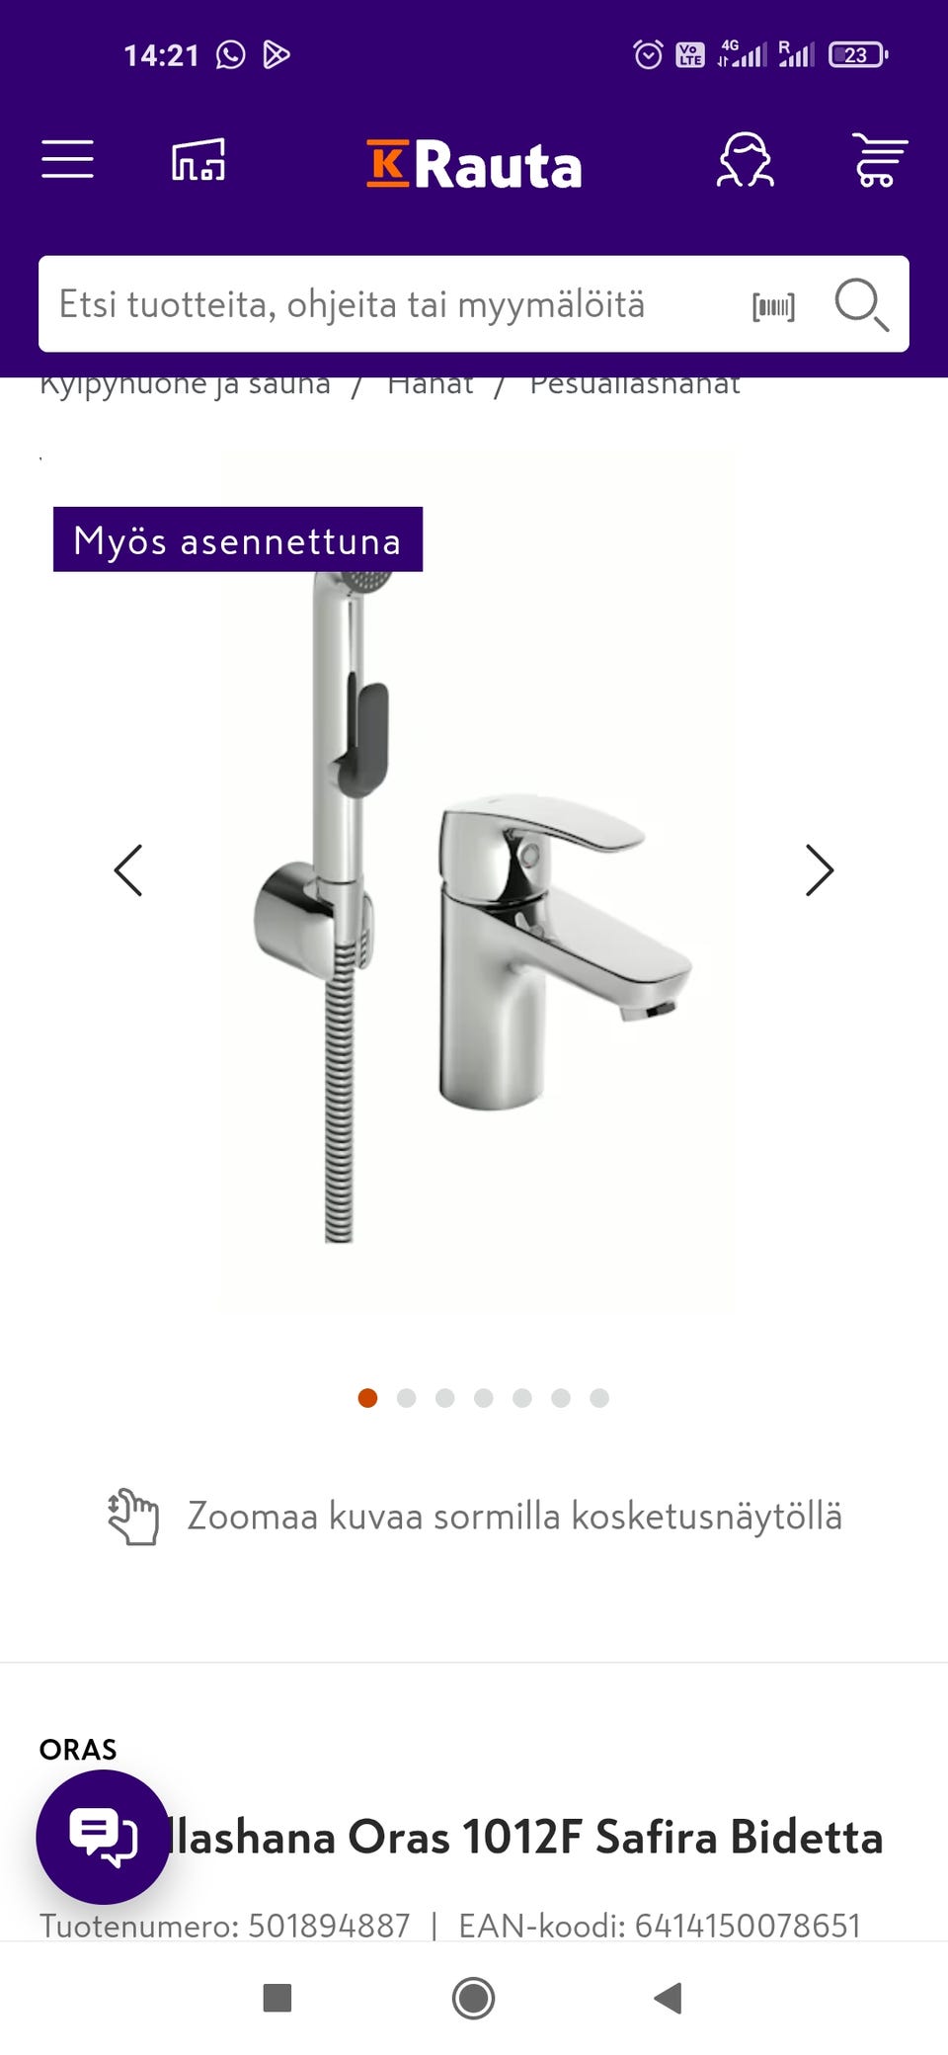Open the hamburger menu
This screenshot has height=2055, width=948.
tap(67, 159)
